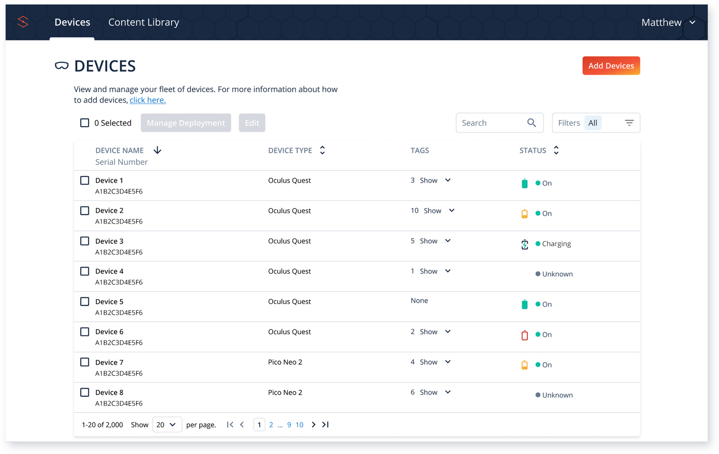The width and height of the screenshot is (719, 454).
Task: Select current page 1 box
Action: pos(259,425)
